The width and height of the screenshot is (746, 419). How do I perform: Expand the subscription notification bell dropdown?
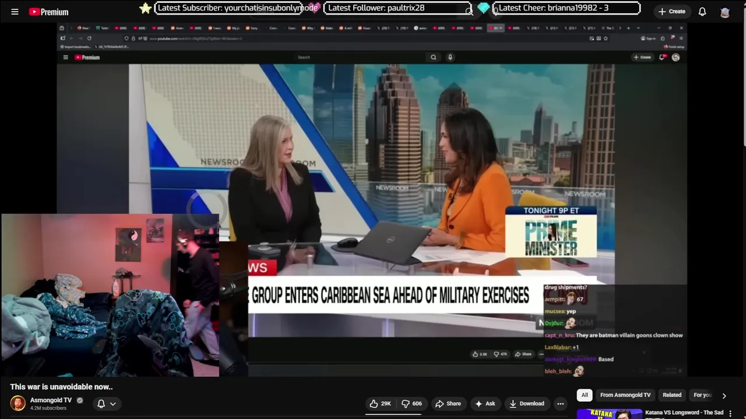pos(106,403)
